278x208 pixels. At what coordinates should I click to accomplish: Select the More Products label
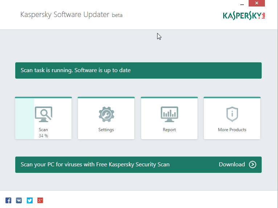coord(232,130)
